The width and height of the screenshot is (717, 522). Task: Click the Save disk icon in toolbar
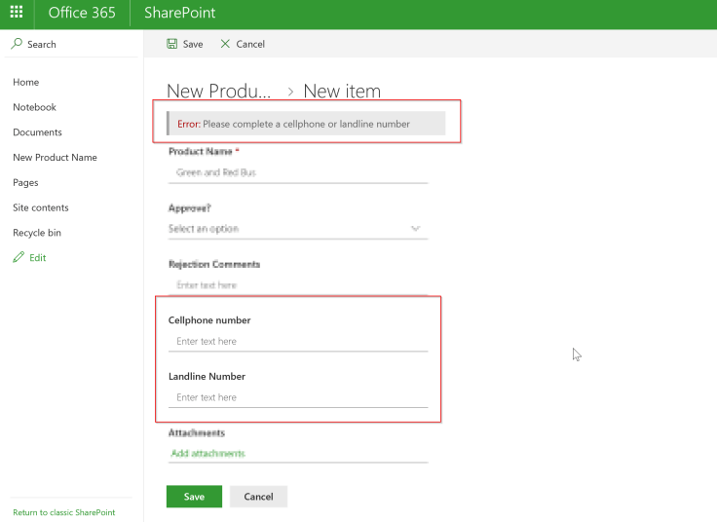pyautogui.click(x=172, y=44)
